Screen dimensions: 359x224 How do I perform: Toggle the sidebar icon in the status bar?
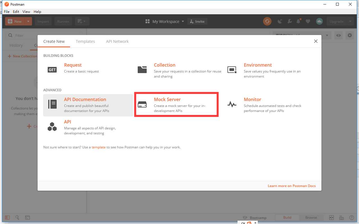coord(7,217)
